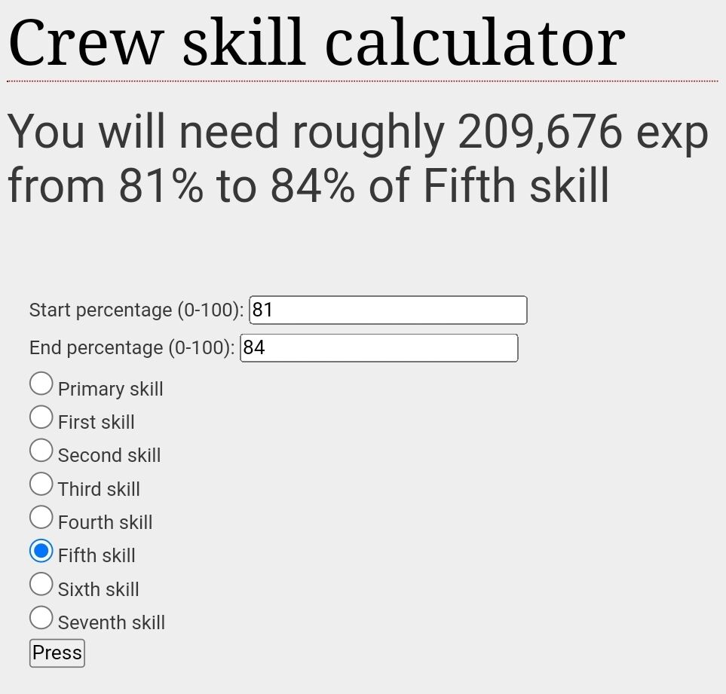726x694 pixels.
Task: Select the Seventh skill radio button
Action: (41, 618)
